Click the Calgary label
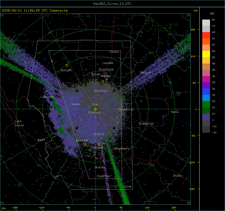The height and width of the screenshot is (211, 225). pos(97,148)
